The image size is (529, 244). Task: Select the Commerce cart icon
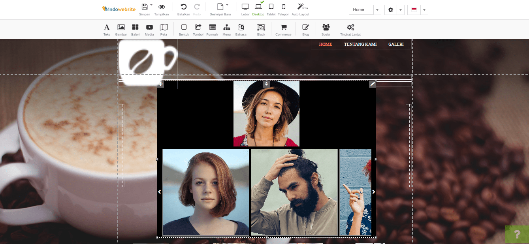(283, 29)
